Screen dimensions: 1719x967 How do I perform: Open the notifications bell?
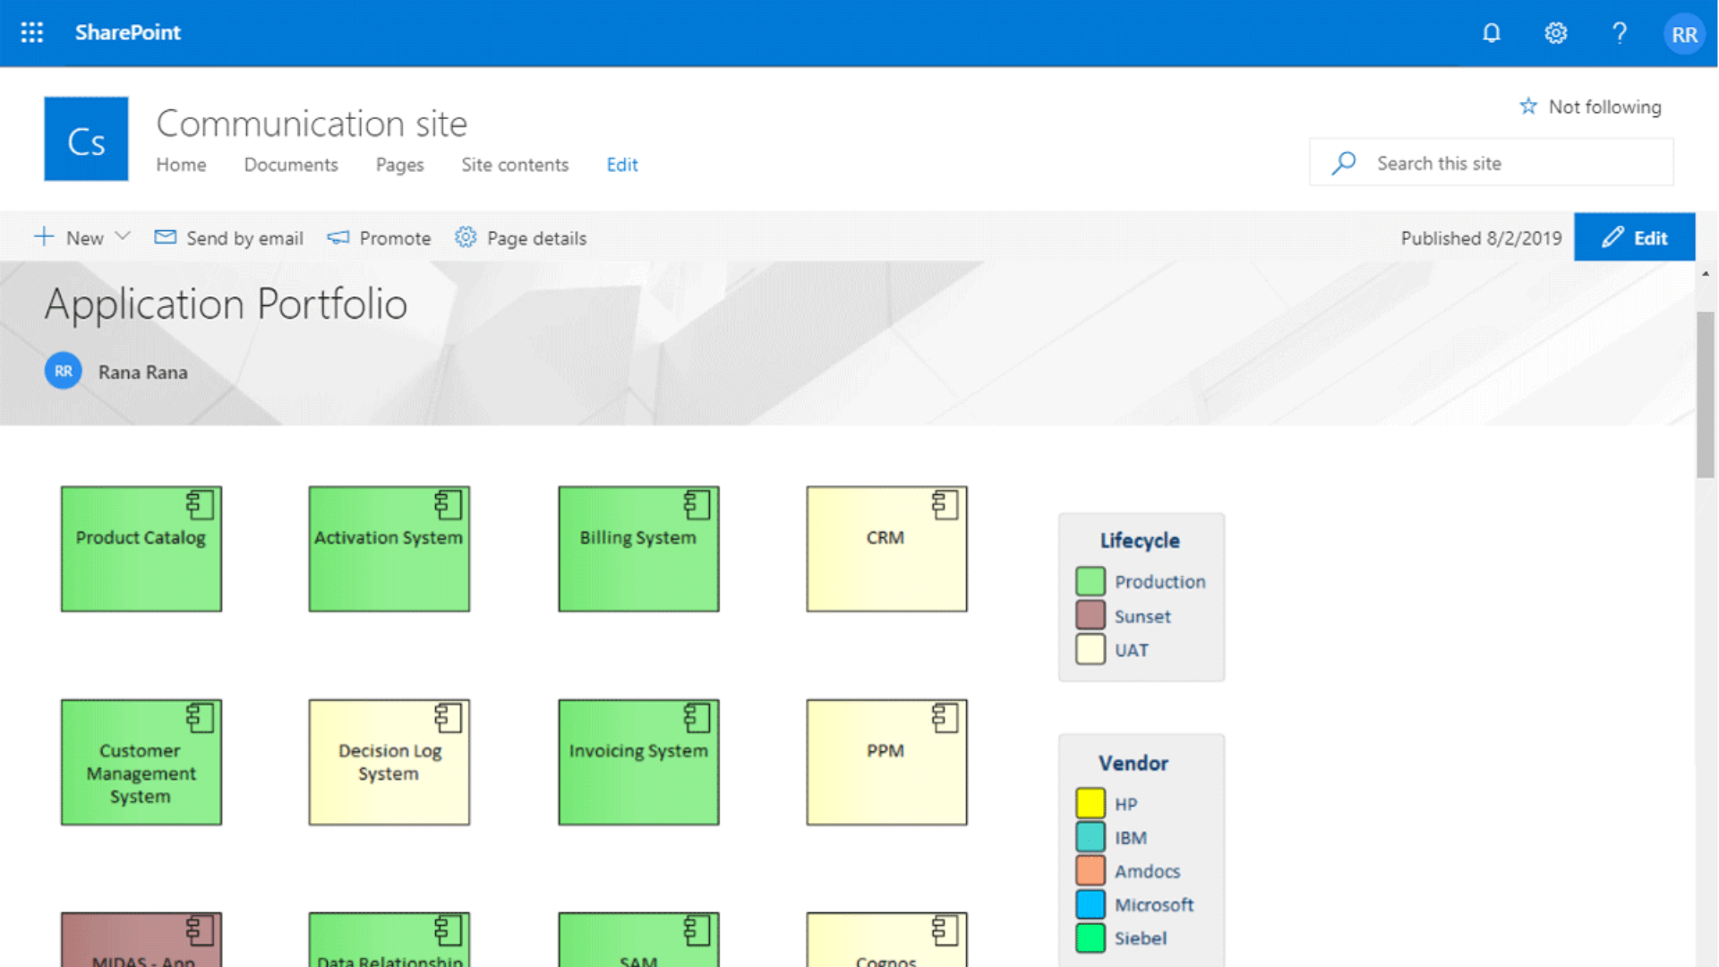1491,32
